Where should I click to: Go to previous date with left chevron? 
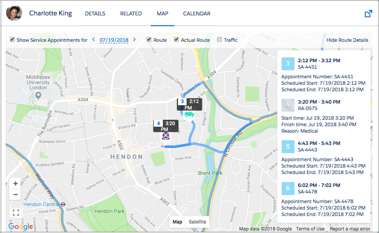[94, 40]
